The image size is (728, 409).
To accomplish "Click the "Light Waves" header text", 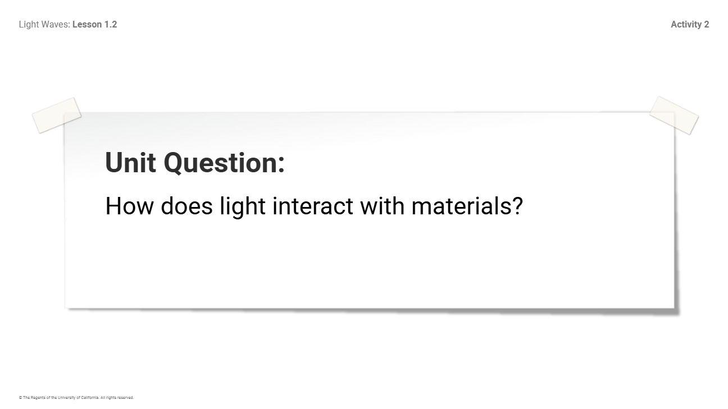I will [44, 24].
